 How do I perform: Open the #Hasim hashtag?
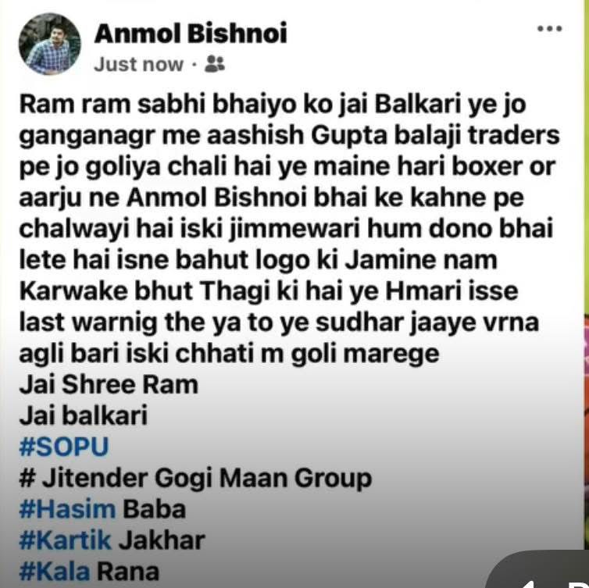[x=67, y=509]
